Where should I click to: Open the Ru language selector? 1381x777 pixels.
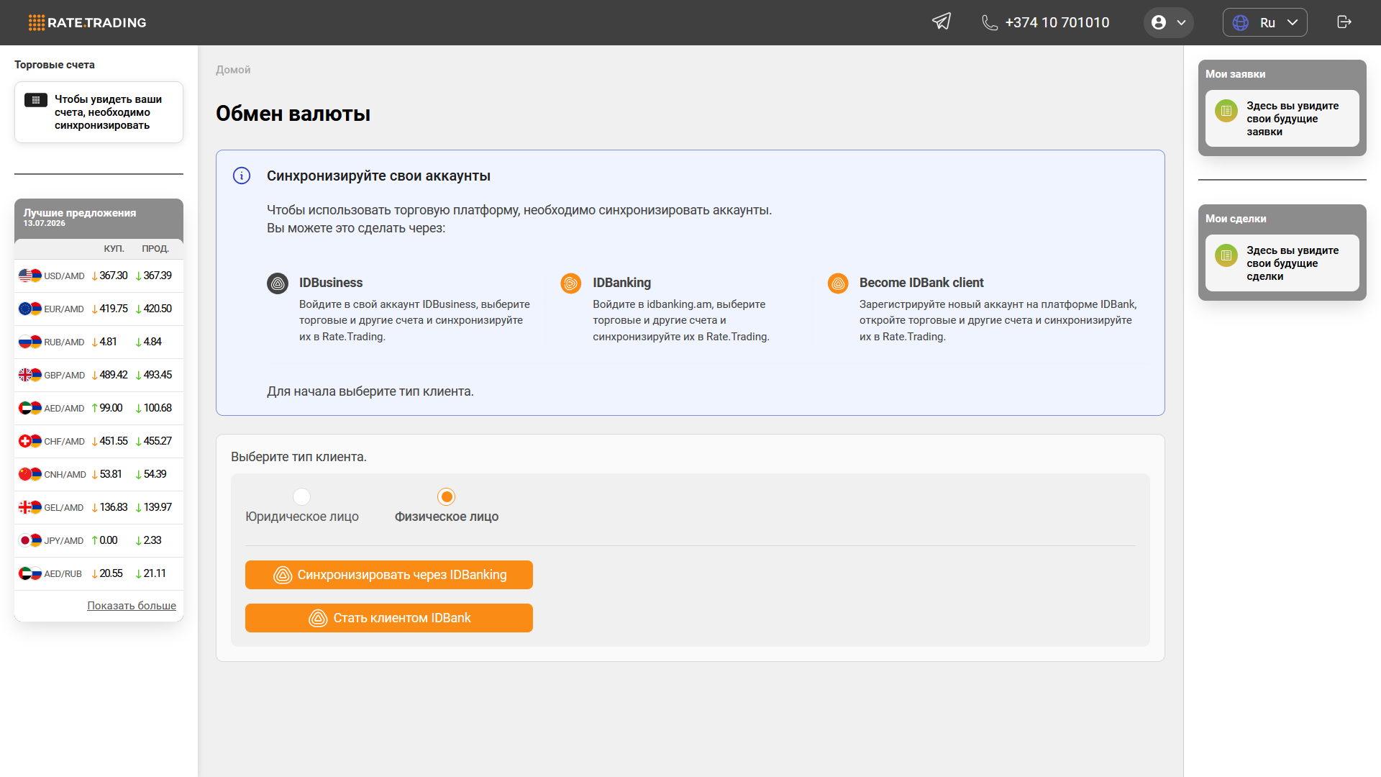1265,22
